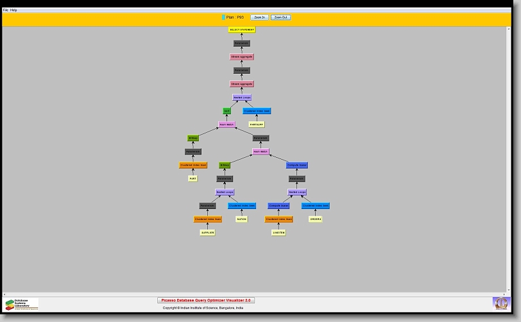The width and height of the screenshot is (521, 322).
Task: Click the PART table node
Action: 192,179
